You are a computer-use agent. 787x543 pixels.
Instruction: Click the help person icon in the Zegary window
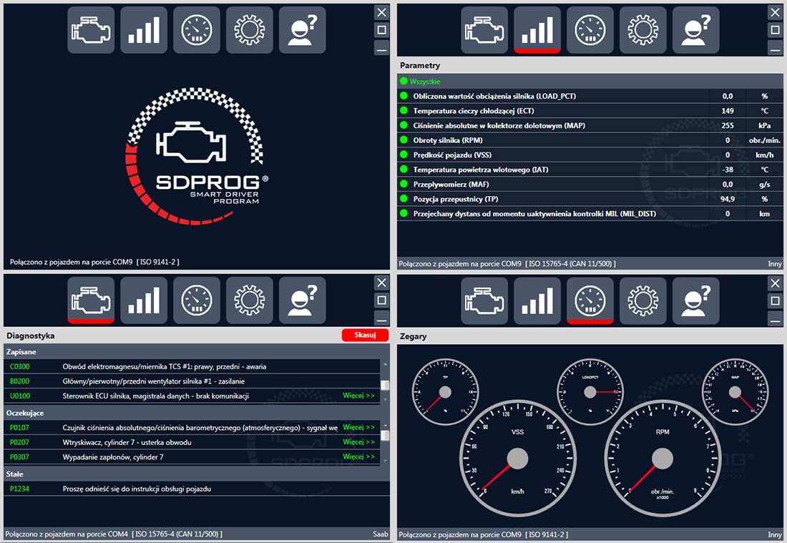(x=695, y=300)
